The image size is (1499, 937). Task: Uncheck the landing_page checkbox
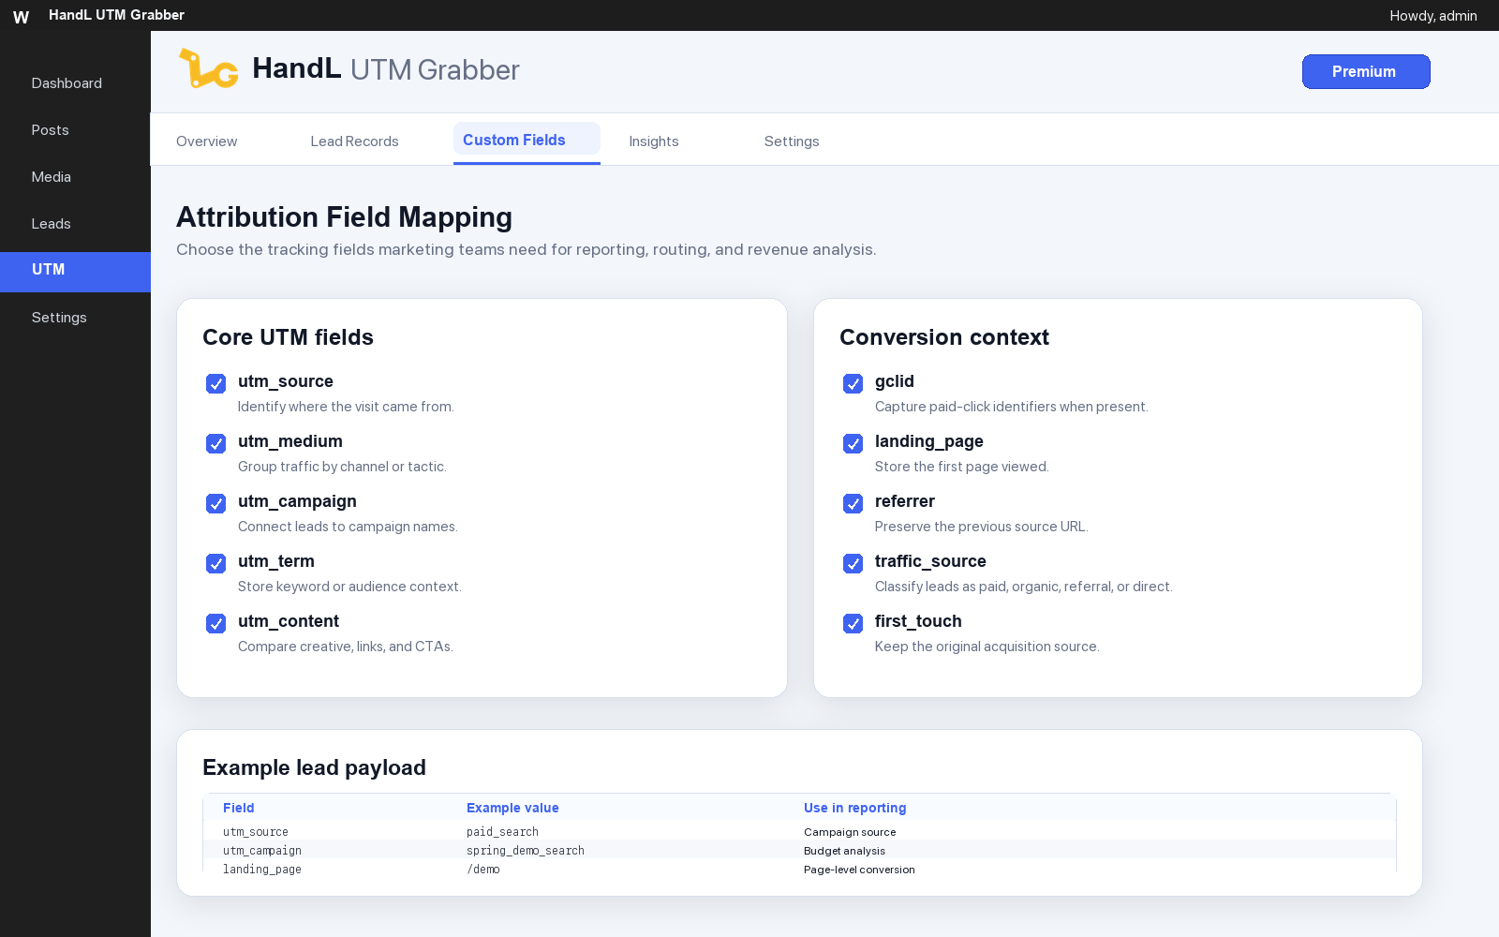[x=853, y=443]
